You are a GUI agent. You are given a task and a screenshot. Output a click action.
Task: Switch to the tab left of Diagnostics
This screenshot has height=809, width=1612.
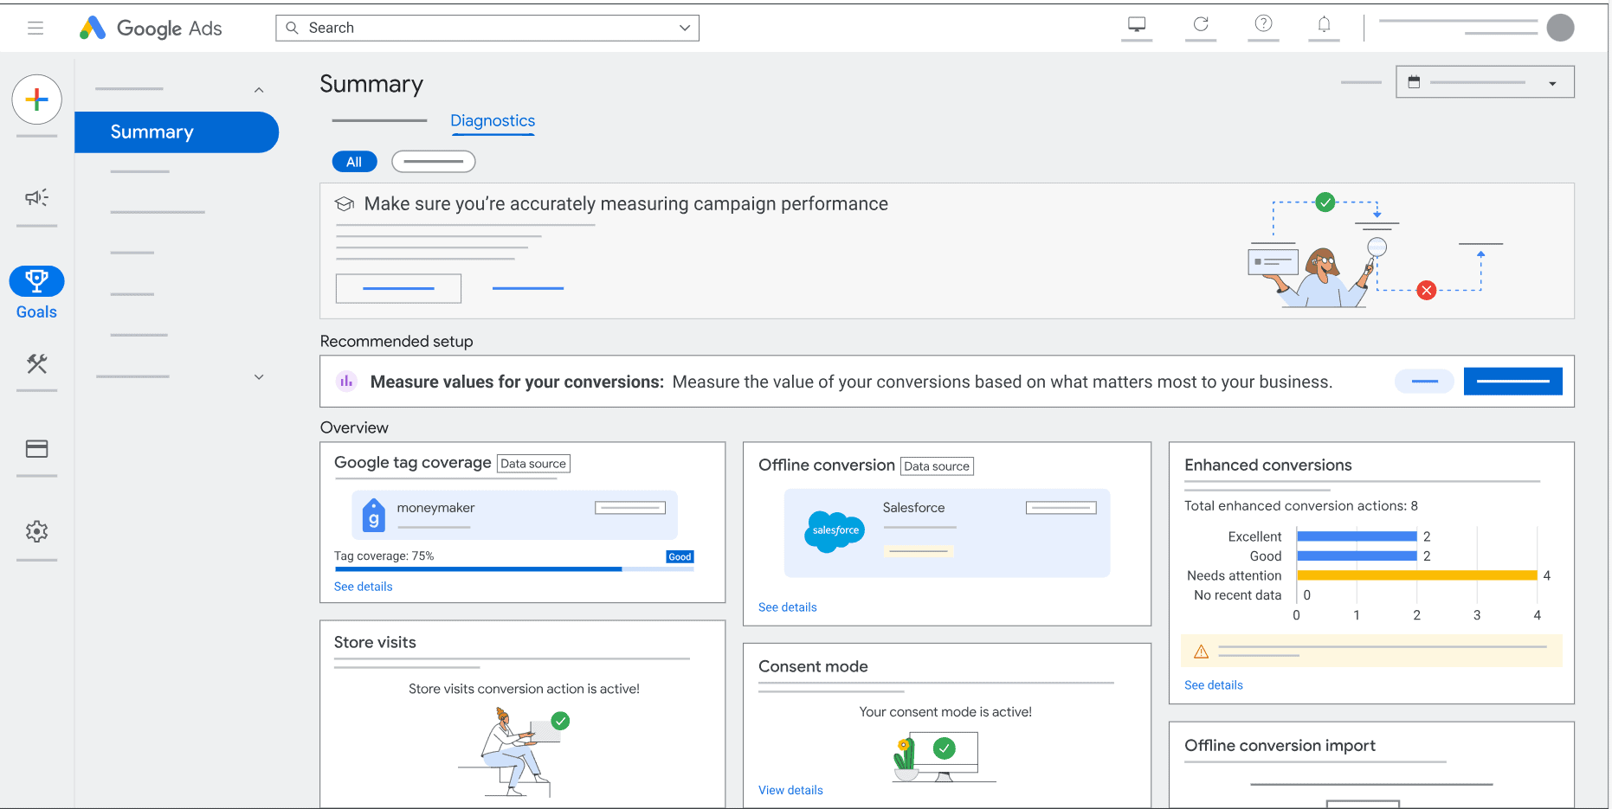[x=379, y=121]
